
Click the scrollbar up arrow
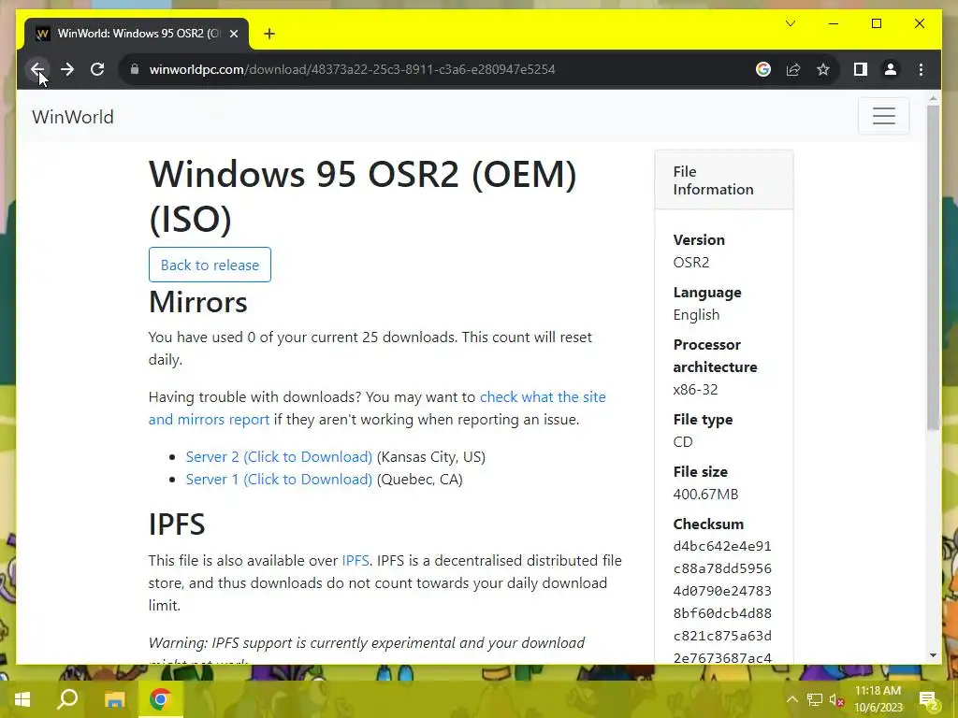point(933,97)
